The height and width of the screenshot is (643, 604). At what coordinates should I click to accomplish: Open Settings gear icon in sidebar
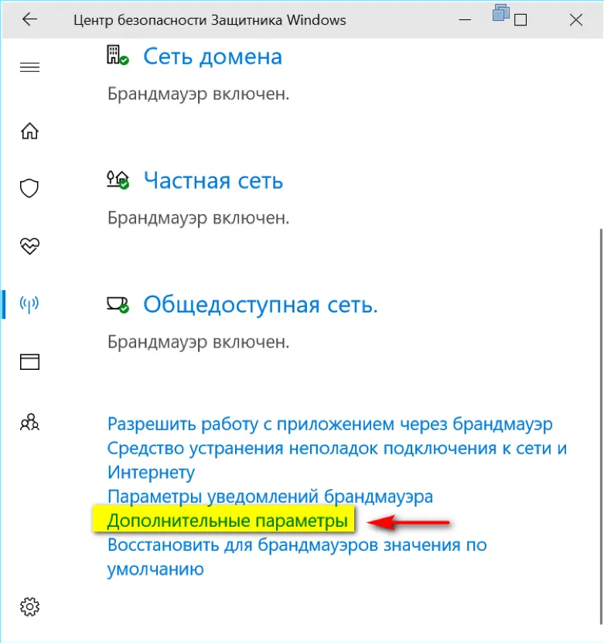[x=29, y=607]
